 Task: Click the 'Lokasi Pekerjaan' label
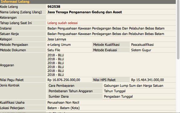12,108
